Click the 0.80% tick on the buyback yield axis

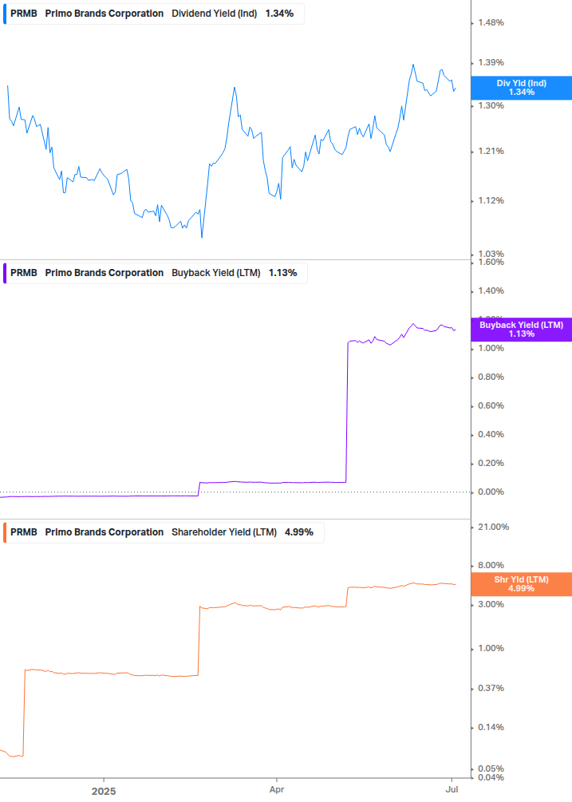[x=491, y=377]
